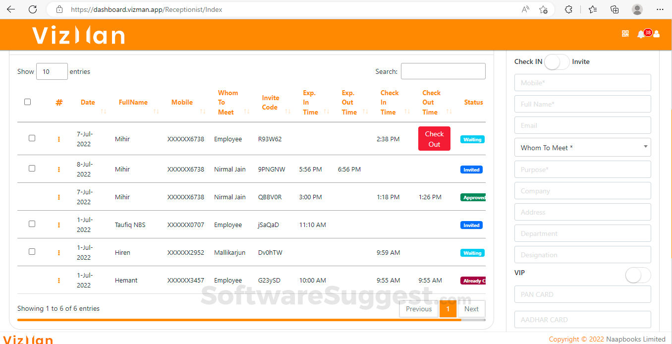Screen dimensions: 672x344
Task: Click the Read aloud icon in address bar
Action: (526, 9)
